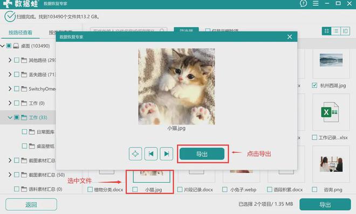Click the 小兔子.webp file name
356x214 pixels.
pyautogui.click(x=243, y=190)
